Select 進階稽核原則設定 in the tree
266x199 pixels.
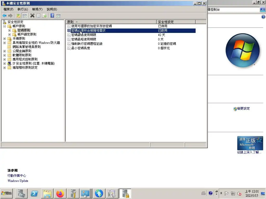25,68
